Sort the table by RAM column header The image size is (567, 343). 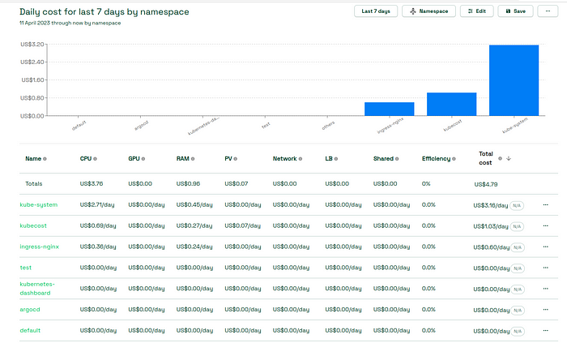pos(183,159)
